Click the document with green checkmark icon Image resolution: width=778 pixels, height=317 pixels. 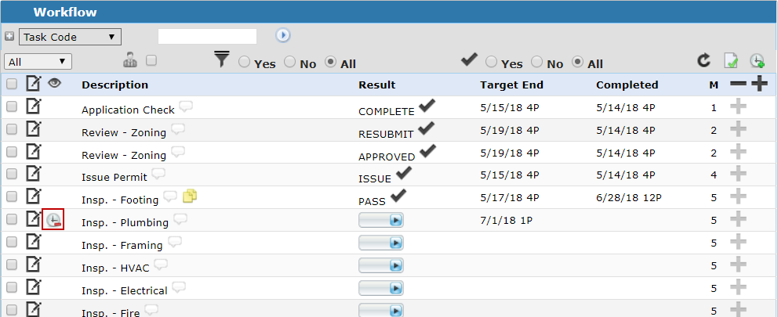(x=731, y=61)
